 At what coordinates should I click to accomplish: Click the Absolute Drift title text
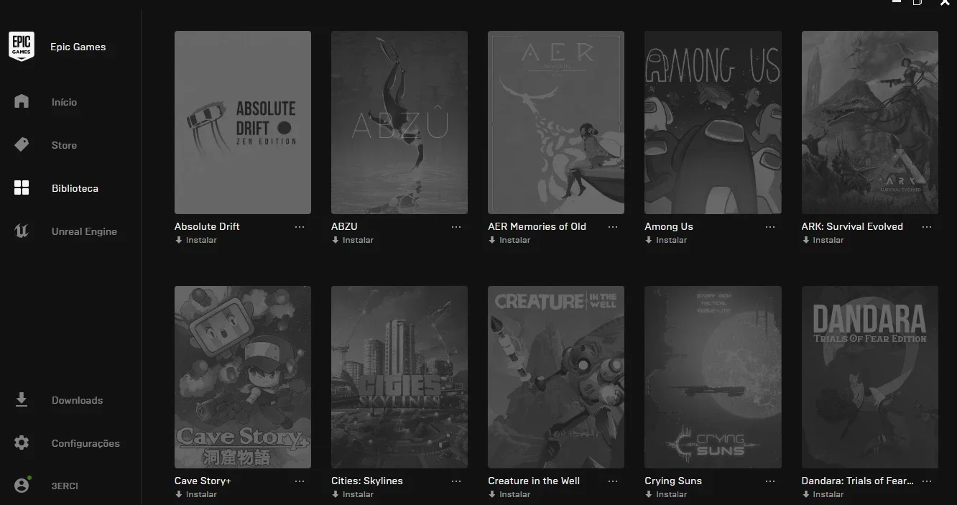[207, 226]
